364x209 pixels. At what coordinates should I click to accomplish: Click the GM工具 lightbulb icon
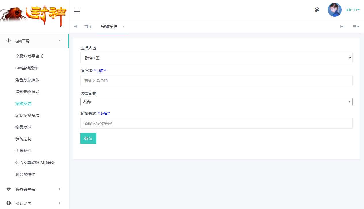click(8, 41)
